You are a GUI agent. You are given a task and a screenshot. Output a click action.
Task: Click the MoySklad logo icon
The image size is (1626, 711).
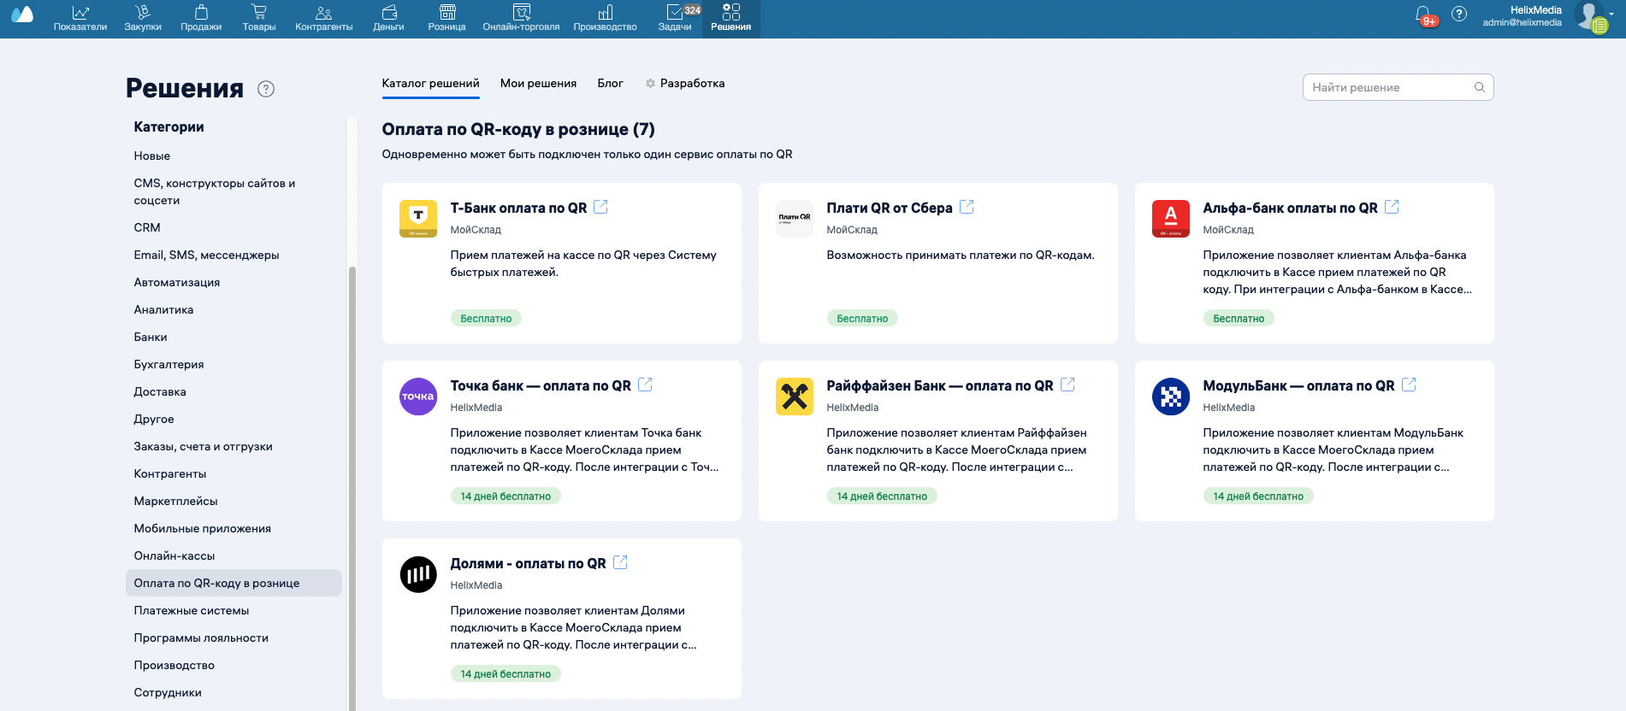click(22, 15)
